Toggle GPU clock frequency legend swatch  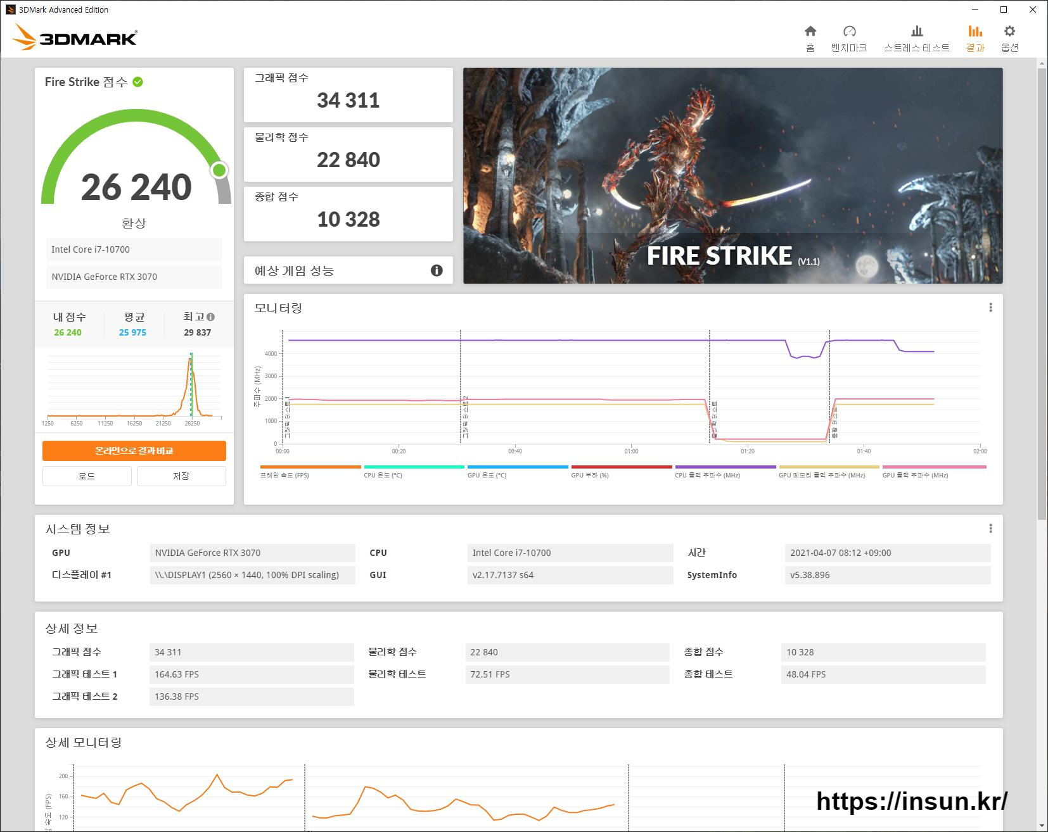(x=934, y=467)
